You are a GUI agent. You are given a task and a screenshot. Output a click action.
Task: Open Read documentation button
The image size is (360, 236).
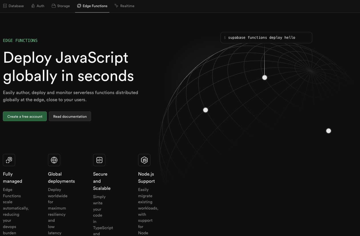tap(70, 116)
